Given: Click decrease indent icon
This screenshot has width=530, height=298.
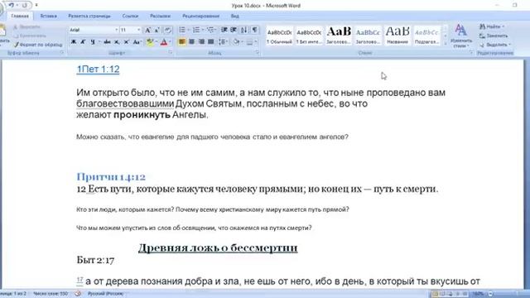Looking at the screenshot, I should 224,30.
